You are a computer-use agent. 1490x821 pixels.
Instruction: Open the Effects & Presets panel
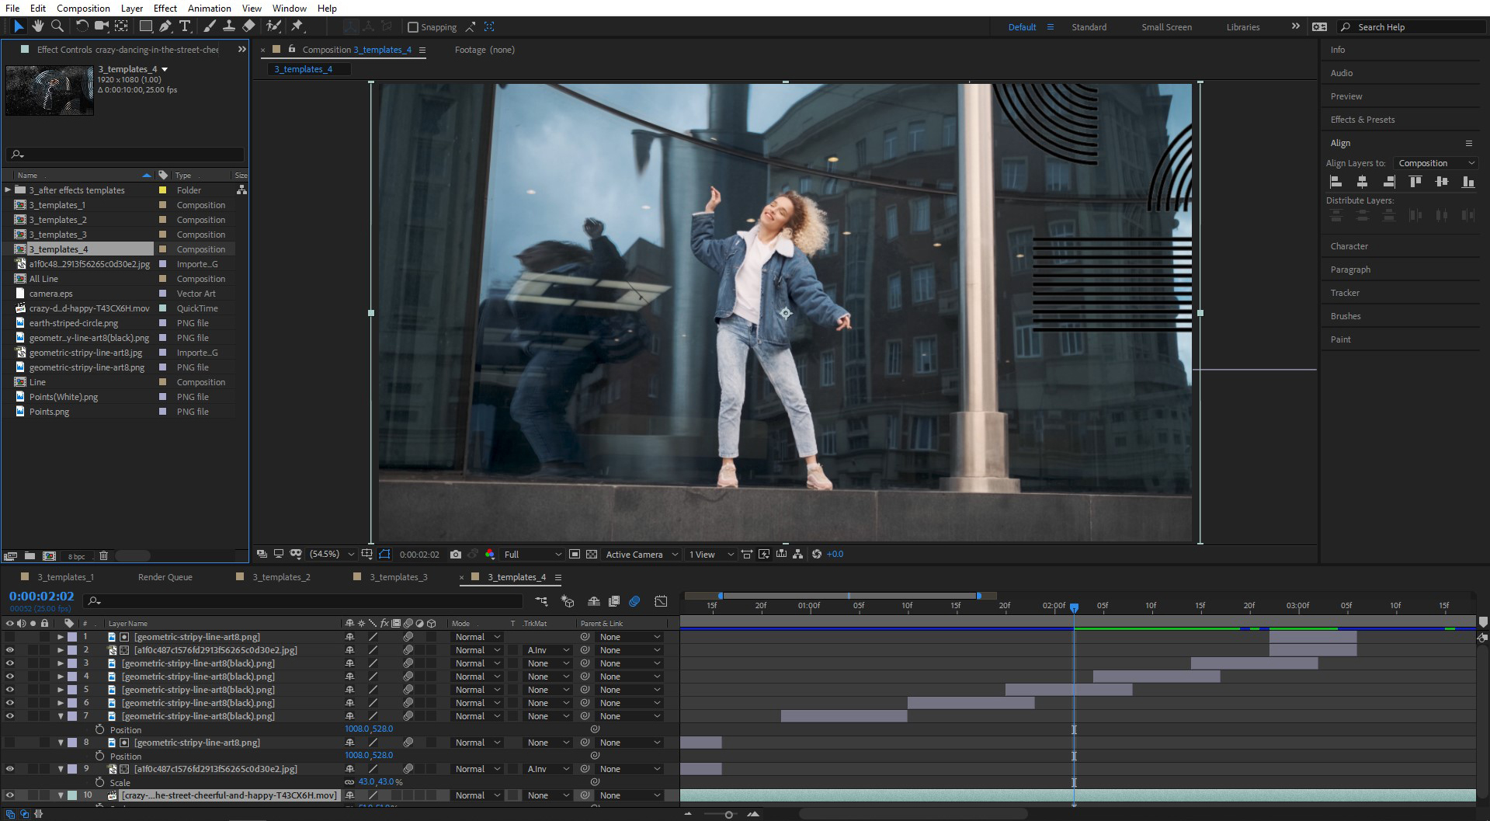[1361, 119]
